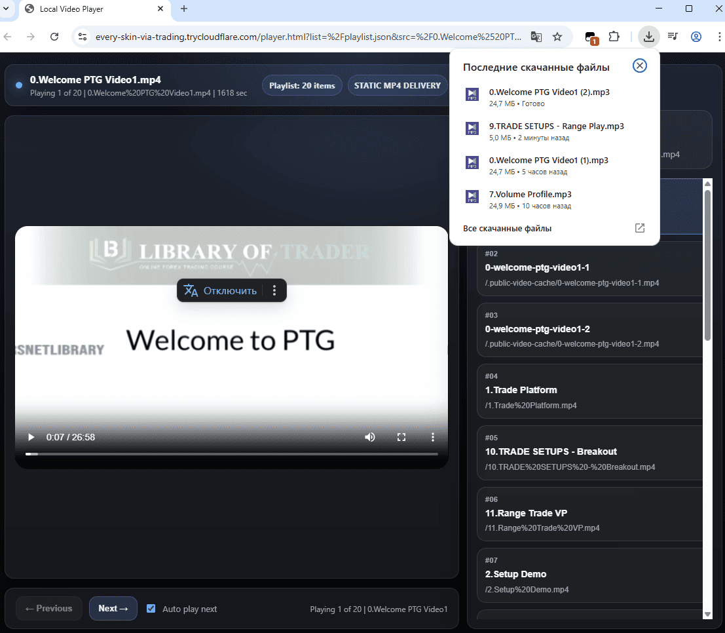Toggle Auto play next checkbox

(x=151, y=609)
